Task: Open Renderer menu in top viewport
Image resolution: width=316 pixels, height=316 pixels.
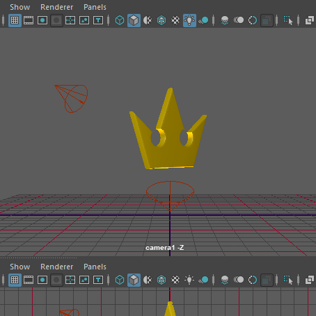Action: coord(57,7)
